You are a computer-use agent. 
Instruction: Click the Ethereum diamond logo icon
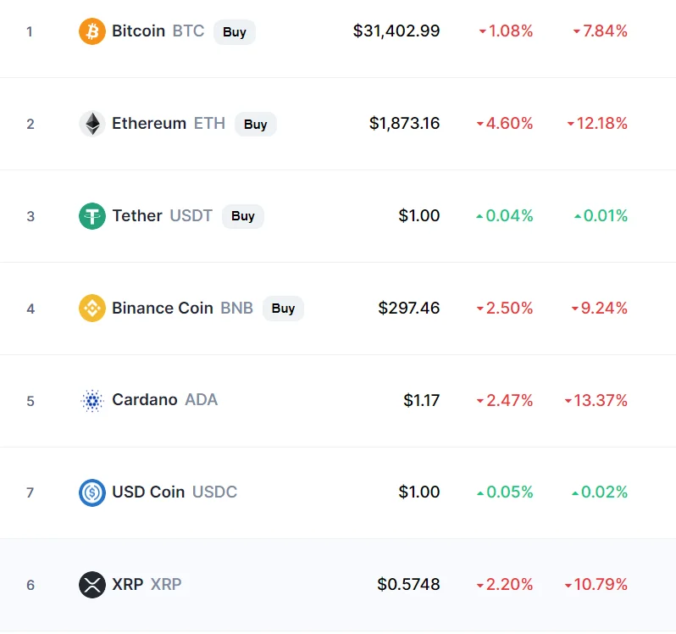92,124
